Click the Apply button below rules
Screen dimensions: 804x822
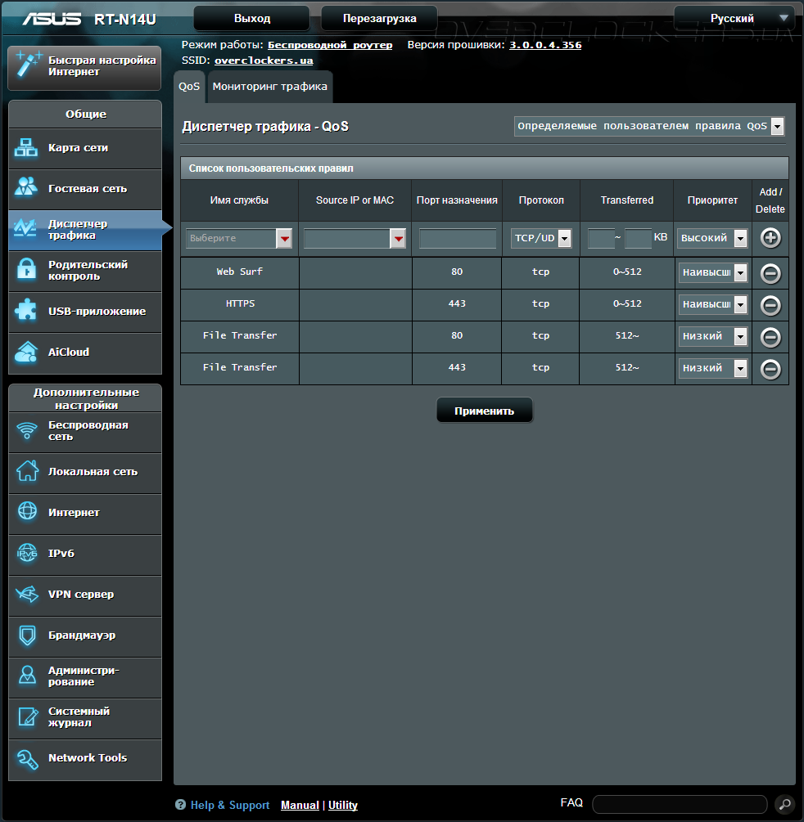click(x=485, y=411)
